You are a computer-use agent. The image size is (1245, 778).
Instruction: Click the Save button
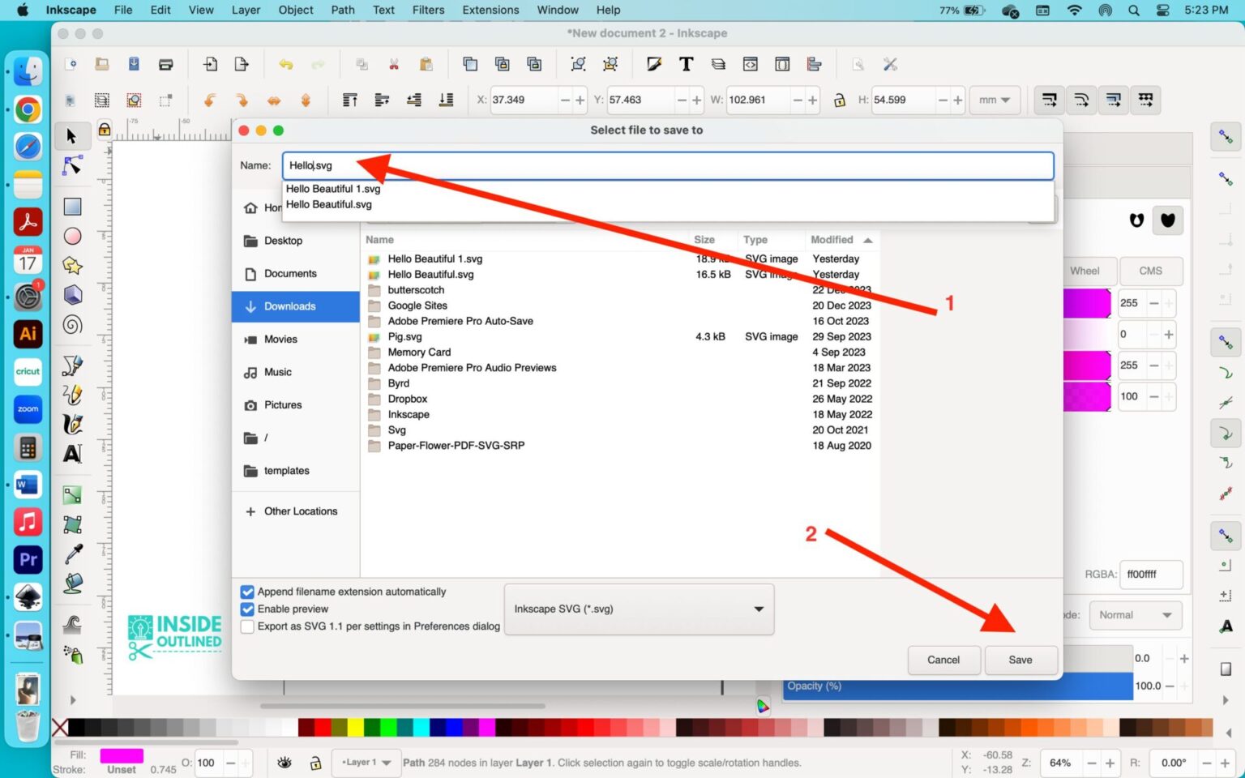pos(1020,660)
